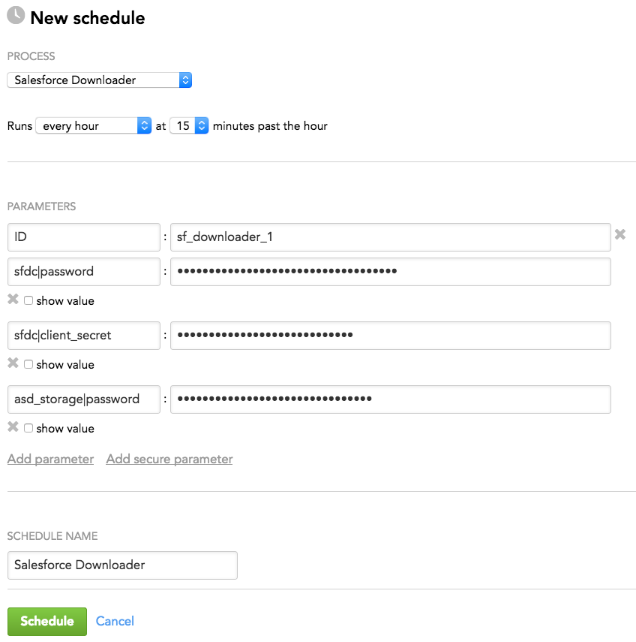Image resolution: width=636 pixels, height=642 pixels.
Task: Delete the sfdc|password parameter using X icon
Action: click(13, 300)
